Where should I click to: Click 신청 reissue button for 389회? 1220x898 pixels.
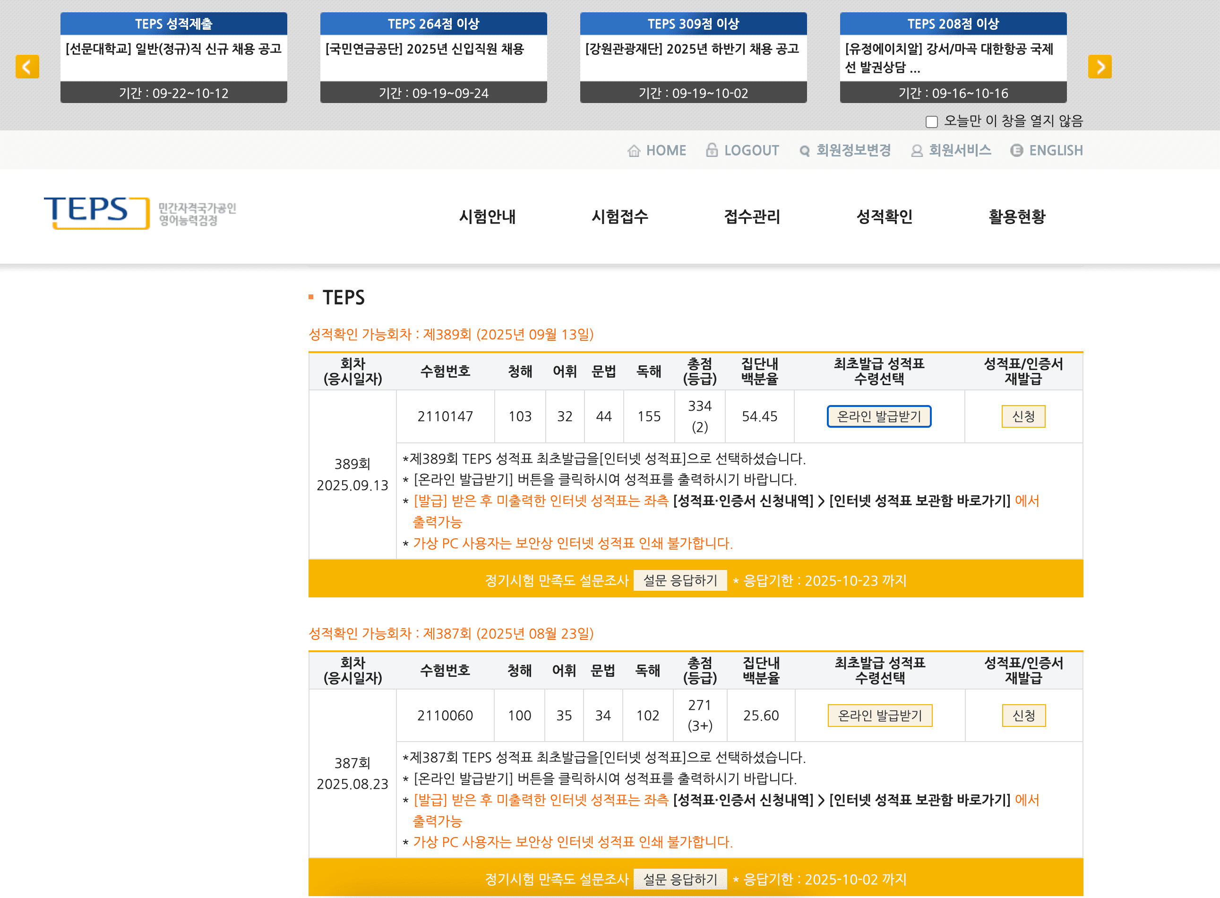coord(1023,416)
